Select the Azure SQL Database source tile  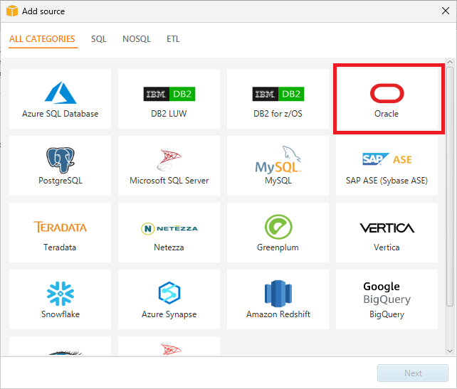coord(61,99)
